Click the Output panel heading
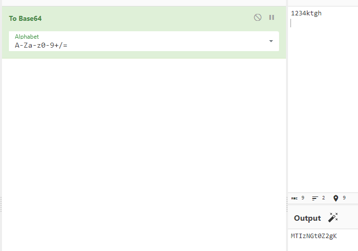 click(x=307, y=218)
